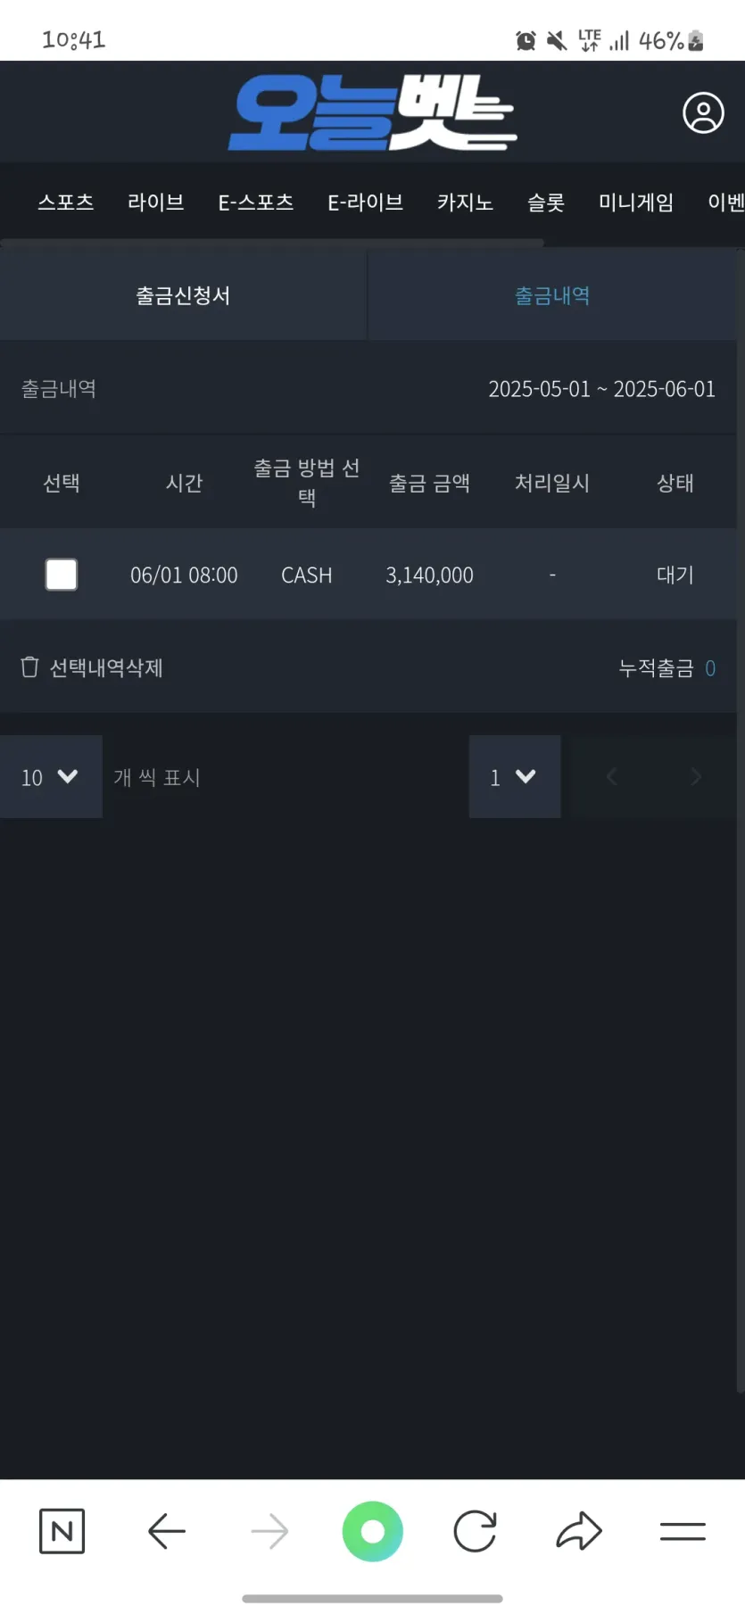Viewport: 745px width, 1614px height.
Task: Open the 스포츠 menu item
Action: click(x=66, y=203)
